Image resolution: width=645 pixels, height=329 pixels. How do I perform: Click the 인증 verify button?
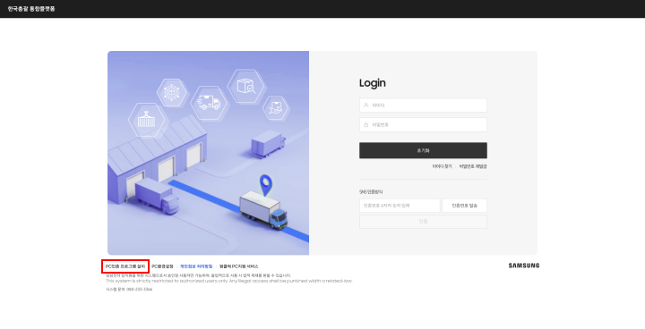[423, 222]
